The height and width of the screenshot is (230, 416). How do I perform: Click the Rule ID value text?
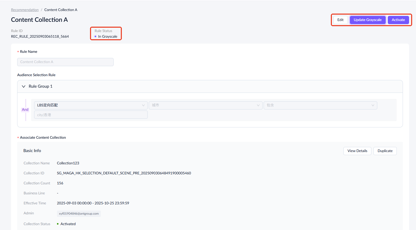tap(40, 36)
